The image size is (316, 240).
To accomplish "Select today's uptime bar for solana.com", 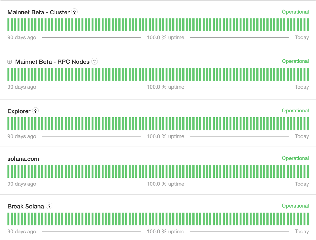I will 308,171.
